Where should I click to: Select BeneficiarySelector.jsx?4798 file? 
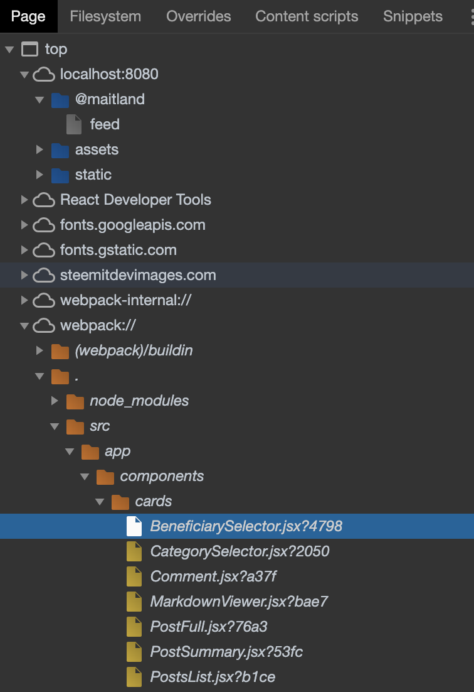pyautogui.click(x=237, y=526)
